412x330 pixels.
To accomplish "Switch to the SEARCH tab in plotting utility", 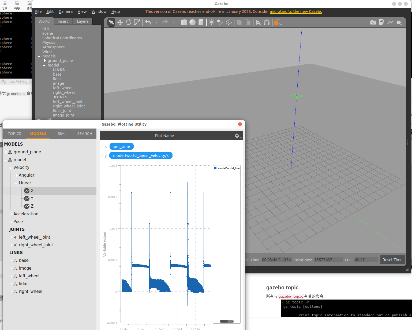I will [x=85, y=134].
